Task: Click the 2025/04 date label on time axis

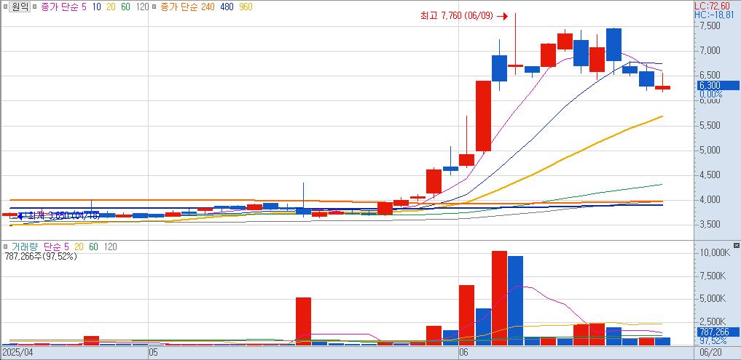Action: coord(18,352)
